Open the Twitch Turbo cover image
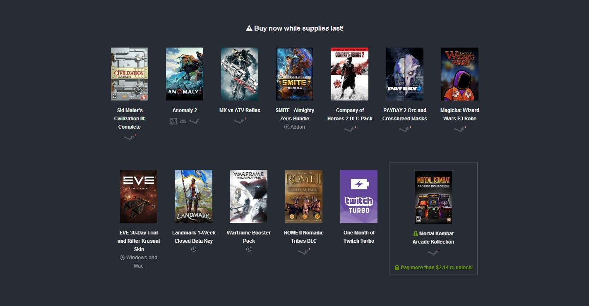589x306 pixels. [359, 196]
